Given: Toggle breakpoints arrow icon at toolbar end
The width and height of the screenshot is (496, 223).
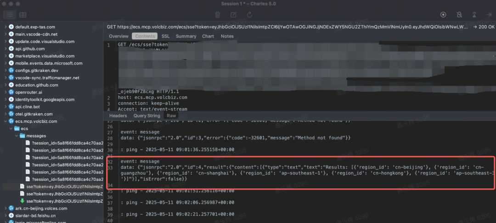Looking at the screenshot, I should [489, 15].
